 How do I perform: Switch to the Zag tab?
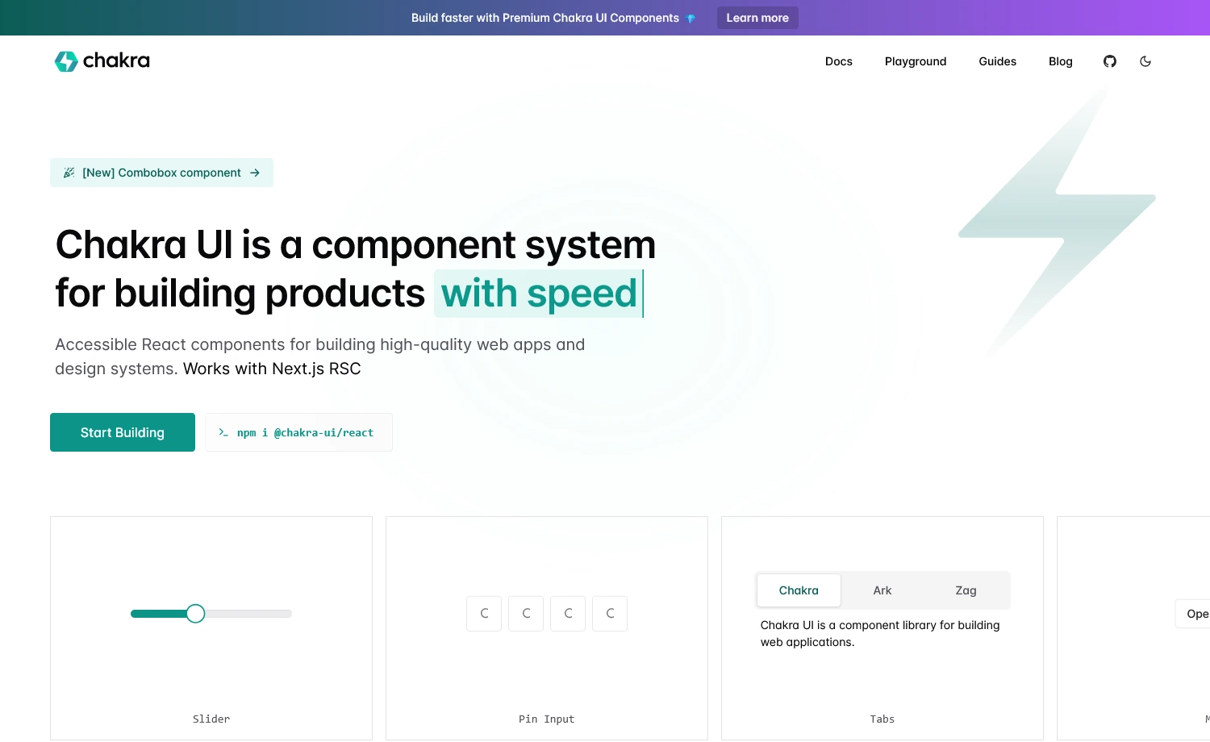point(966,590)
